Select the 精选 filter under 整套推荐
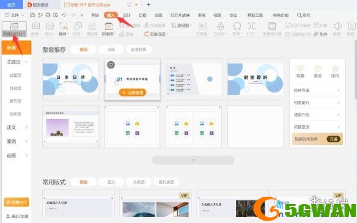Viewport: 357px width, 223px height. (x=84, y=49)
